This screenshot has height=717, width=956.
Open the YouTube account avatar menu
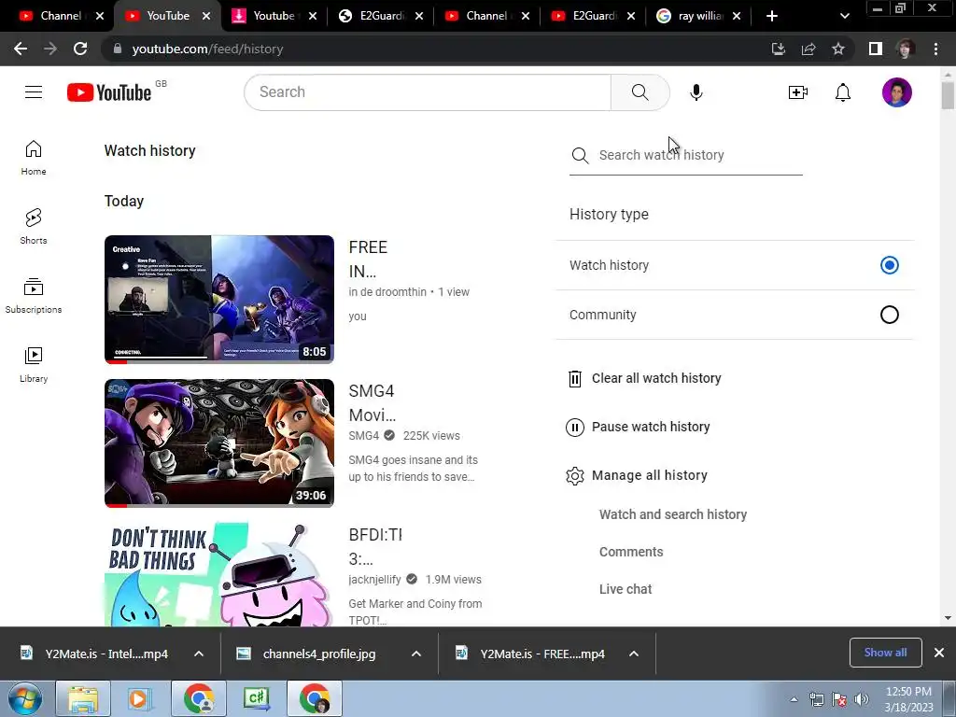[x=896, y=92]
